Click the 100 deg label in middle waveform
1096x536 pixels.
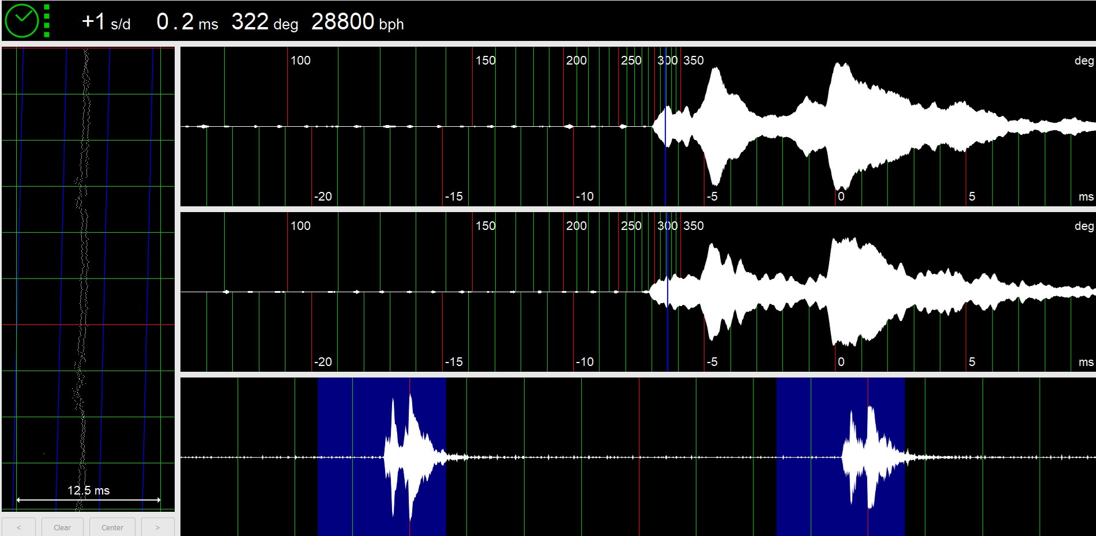tap(300, 226)
